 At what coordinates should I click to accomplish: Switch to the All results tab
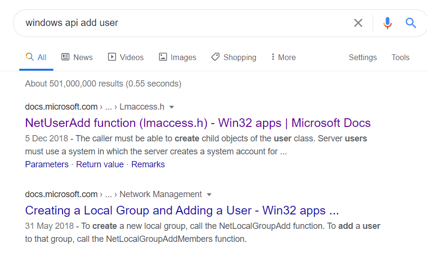36,57
